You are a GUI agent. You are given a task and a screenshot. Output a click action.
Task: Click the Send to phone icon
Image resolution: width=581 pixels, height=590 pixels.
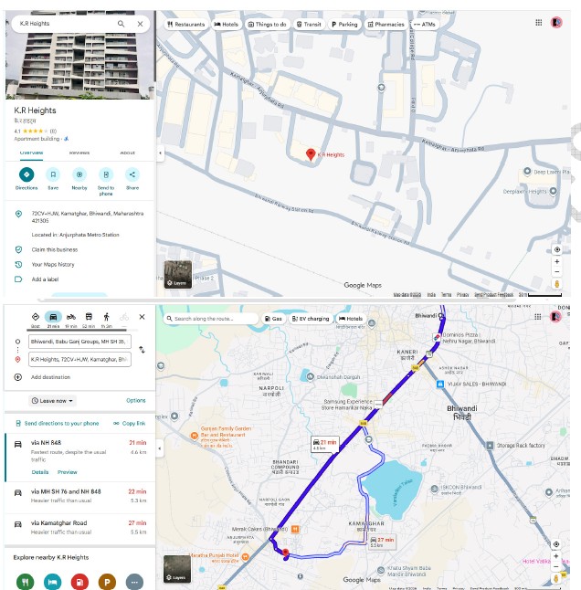(106, 174)
